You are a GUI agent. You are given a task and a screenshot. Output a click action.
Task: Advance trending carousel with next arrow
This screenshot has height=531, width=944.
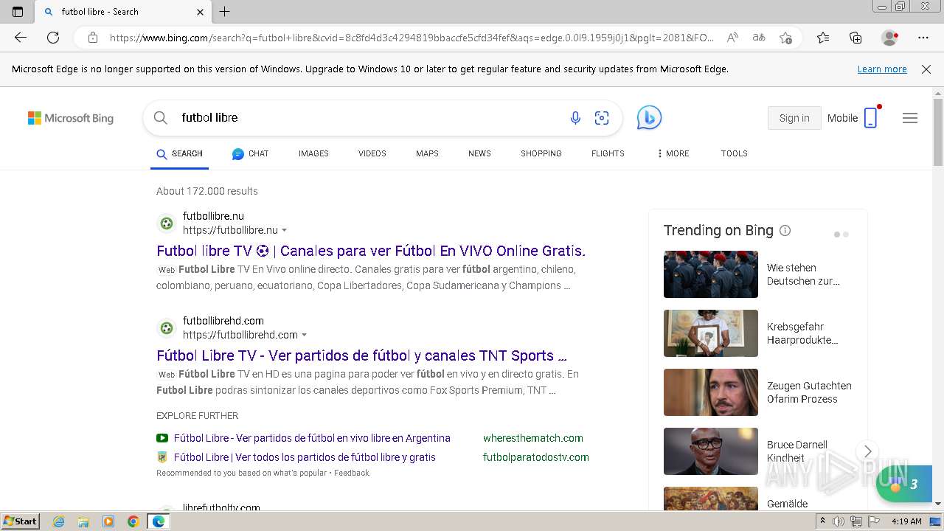click(x=868, y=451)
